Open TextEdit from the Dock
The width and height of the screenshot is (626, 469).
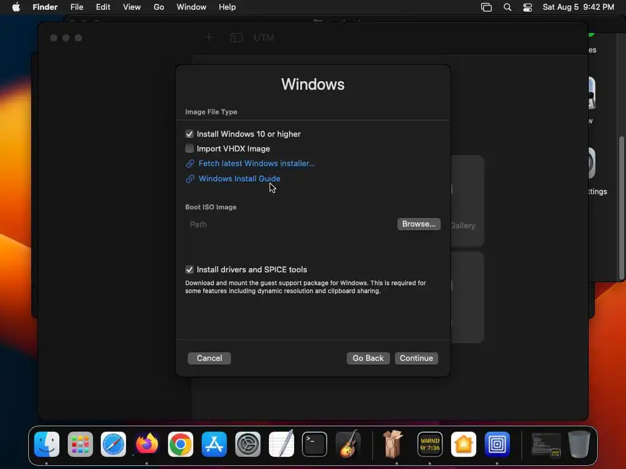click(281, 444)
